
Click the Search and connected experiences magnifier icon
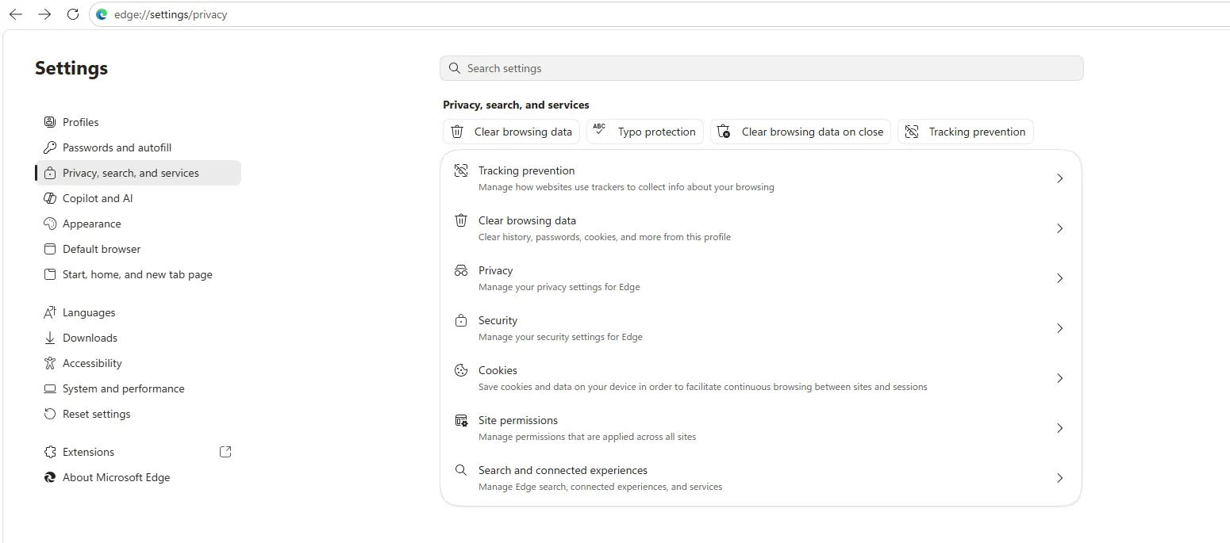click(461, 470)
